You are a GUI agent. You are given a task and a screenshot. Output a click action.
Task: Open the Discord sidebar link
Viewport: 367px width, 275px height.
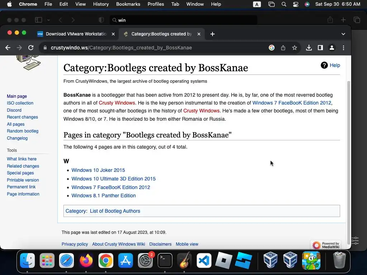[x=14, y=110]
